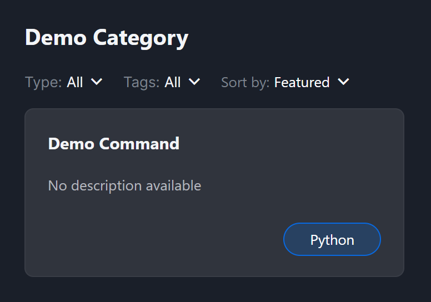Select the Python language tag button

332,240
